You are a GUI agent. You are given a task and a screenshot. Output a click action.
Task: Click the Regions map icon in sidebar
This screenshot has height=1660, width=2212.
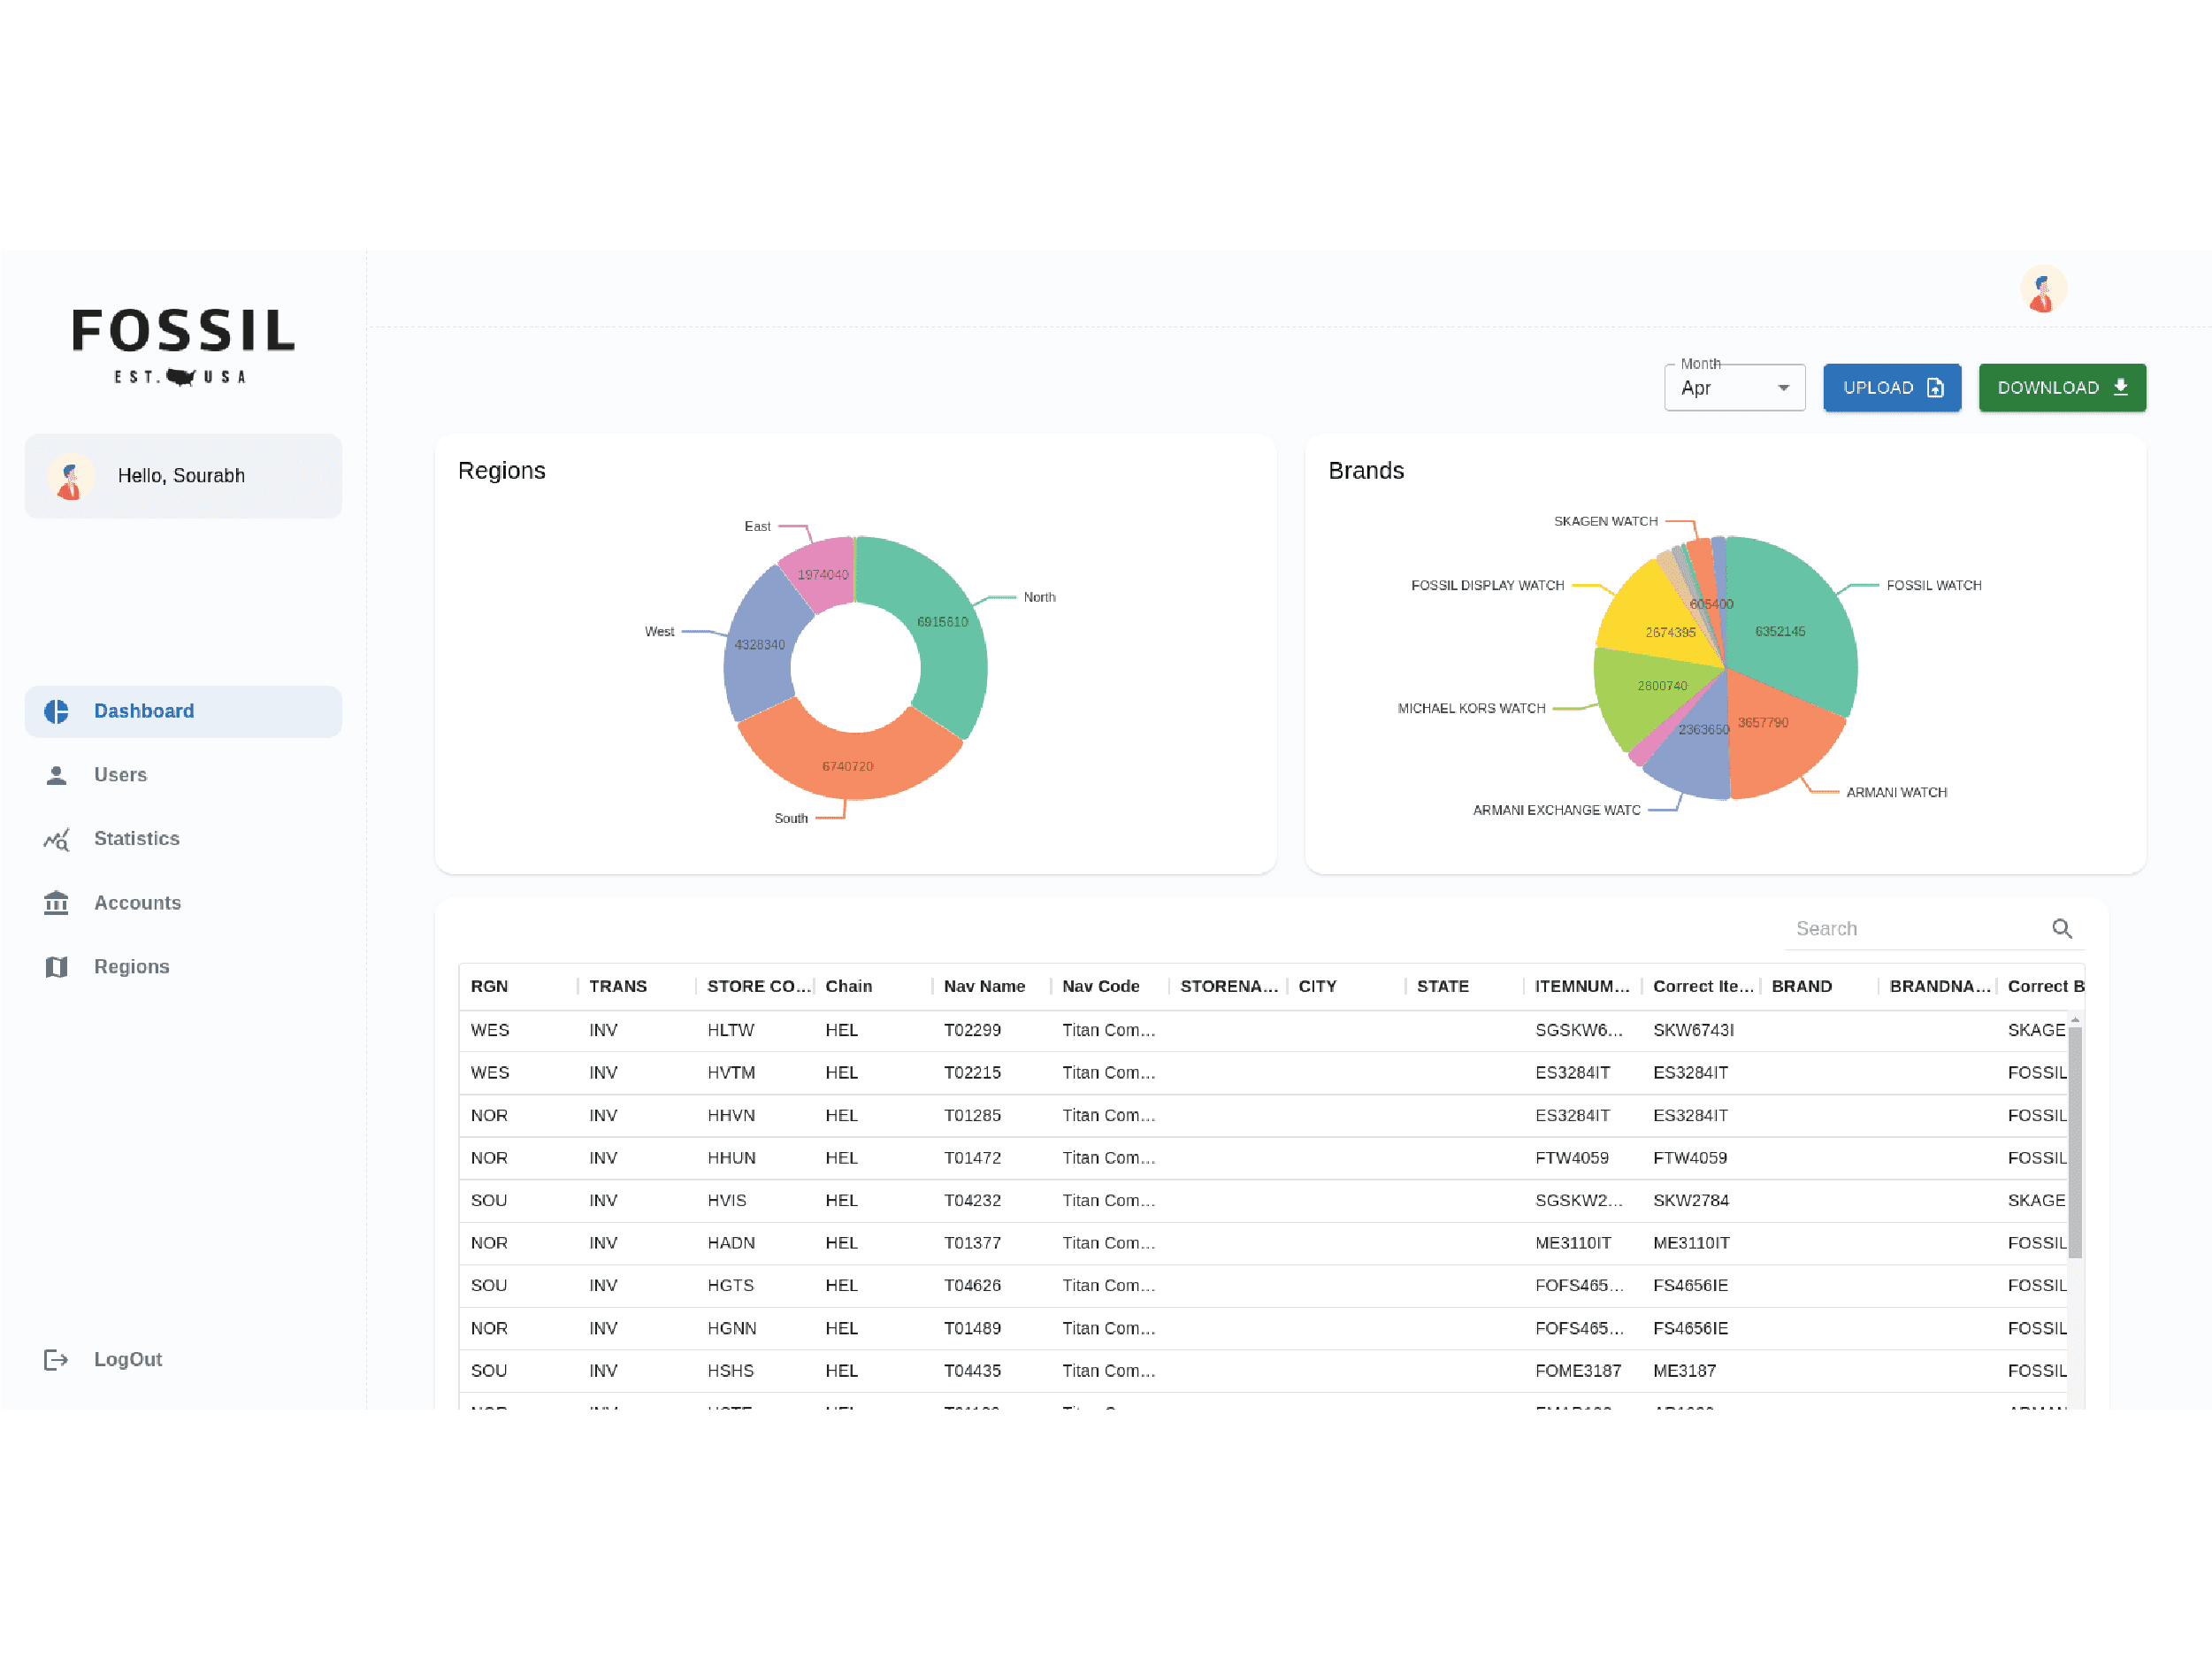(56, 967)
